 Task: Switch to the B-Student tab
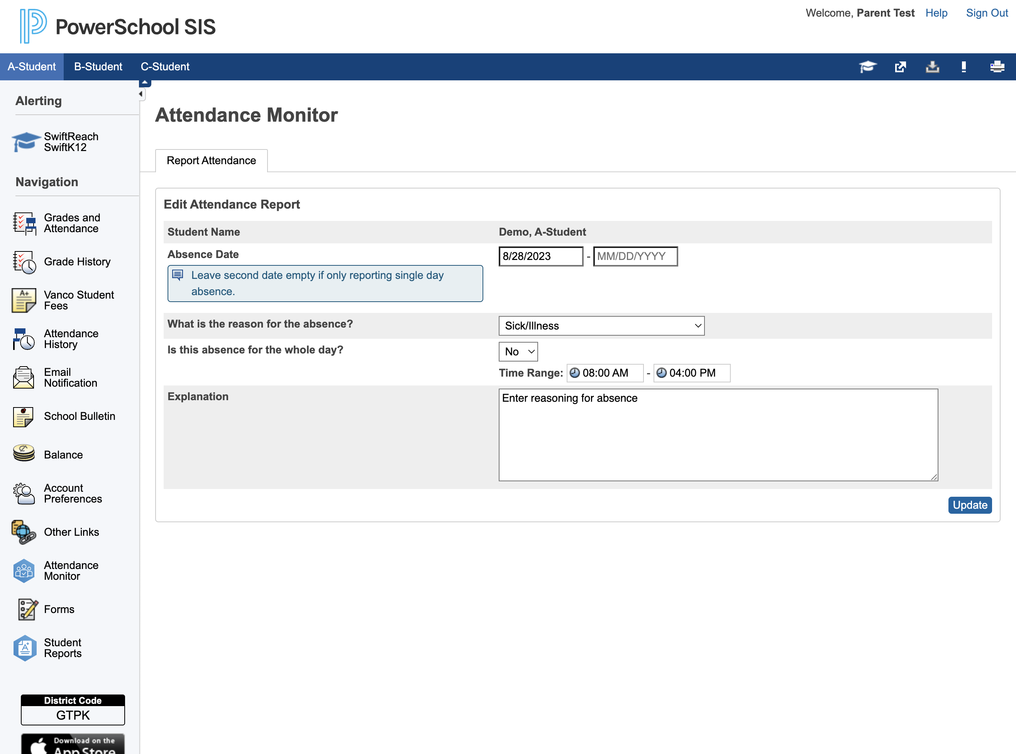pos(98,67)
